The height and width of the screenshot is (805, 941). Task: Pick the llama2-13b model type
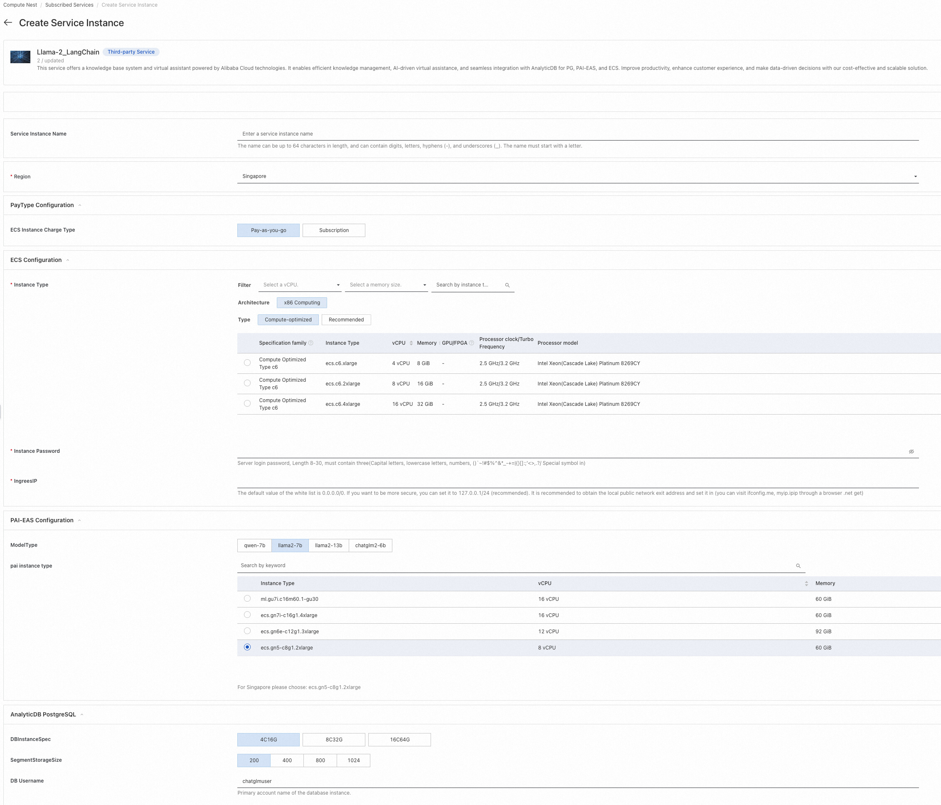click(328, 546)
